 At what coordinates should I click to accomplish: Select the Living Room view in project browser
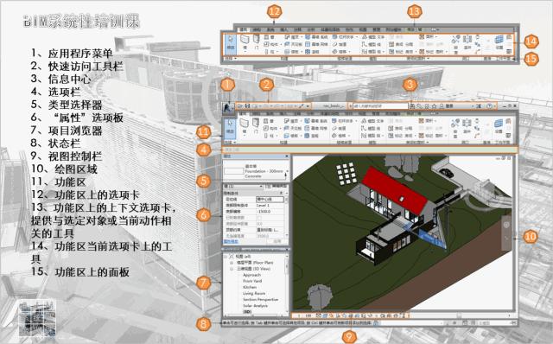tap(254, 293)
